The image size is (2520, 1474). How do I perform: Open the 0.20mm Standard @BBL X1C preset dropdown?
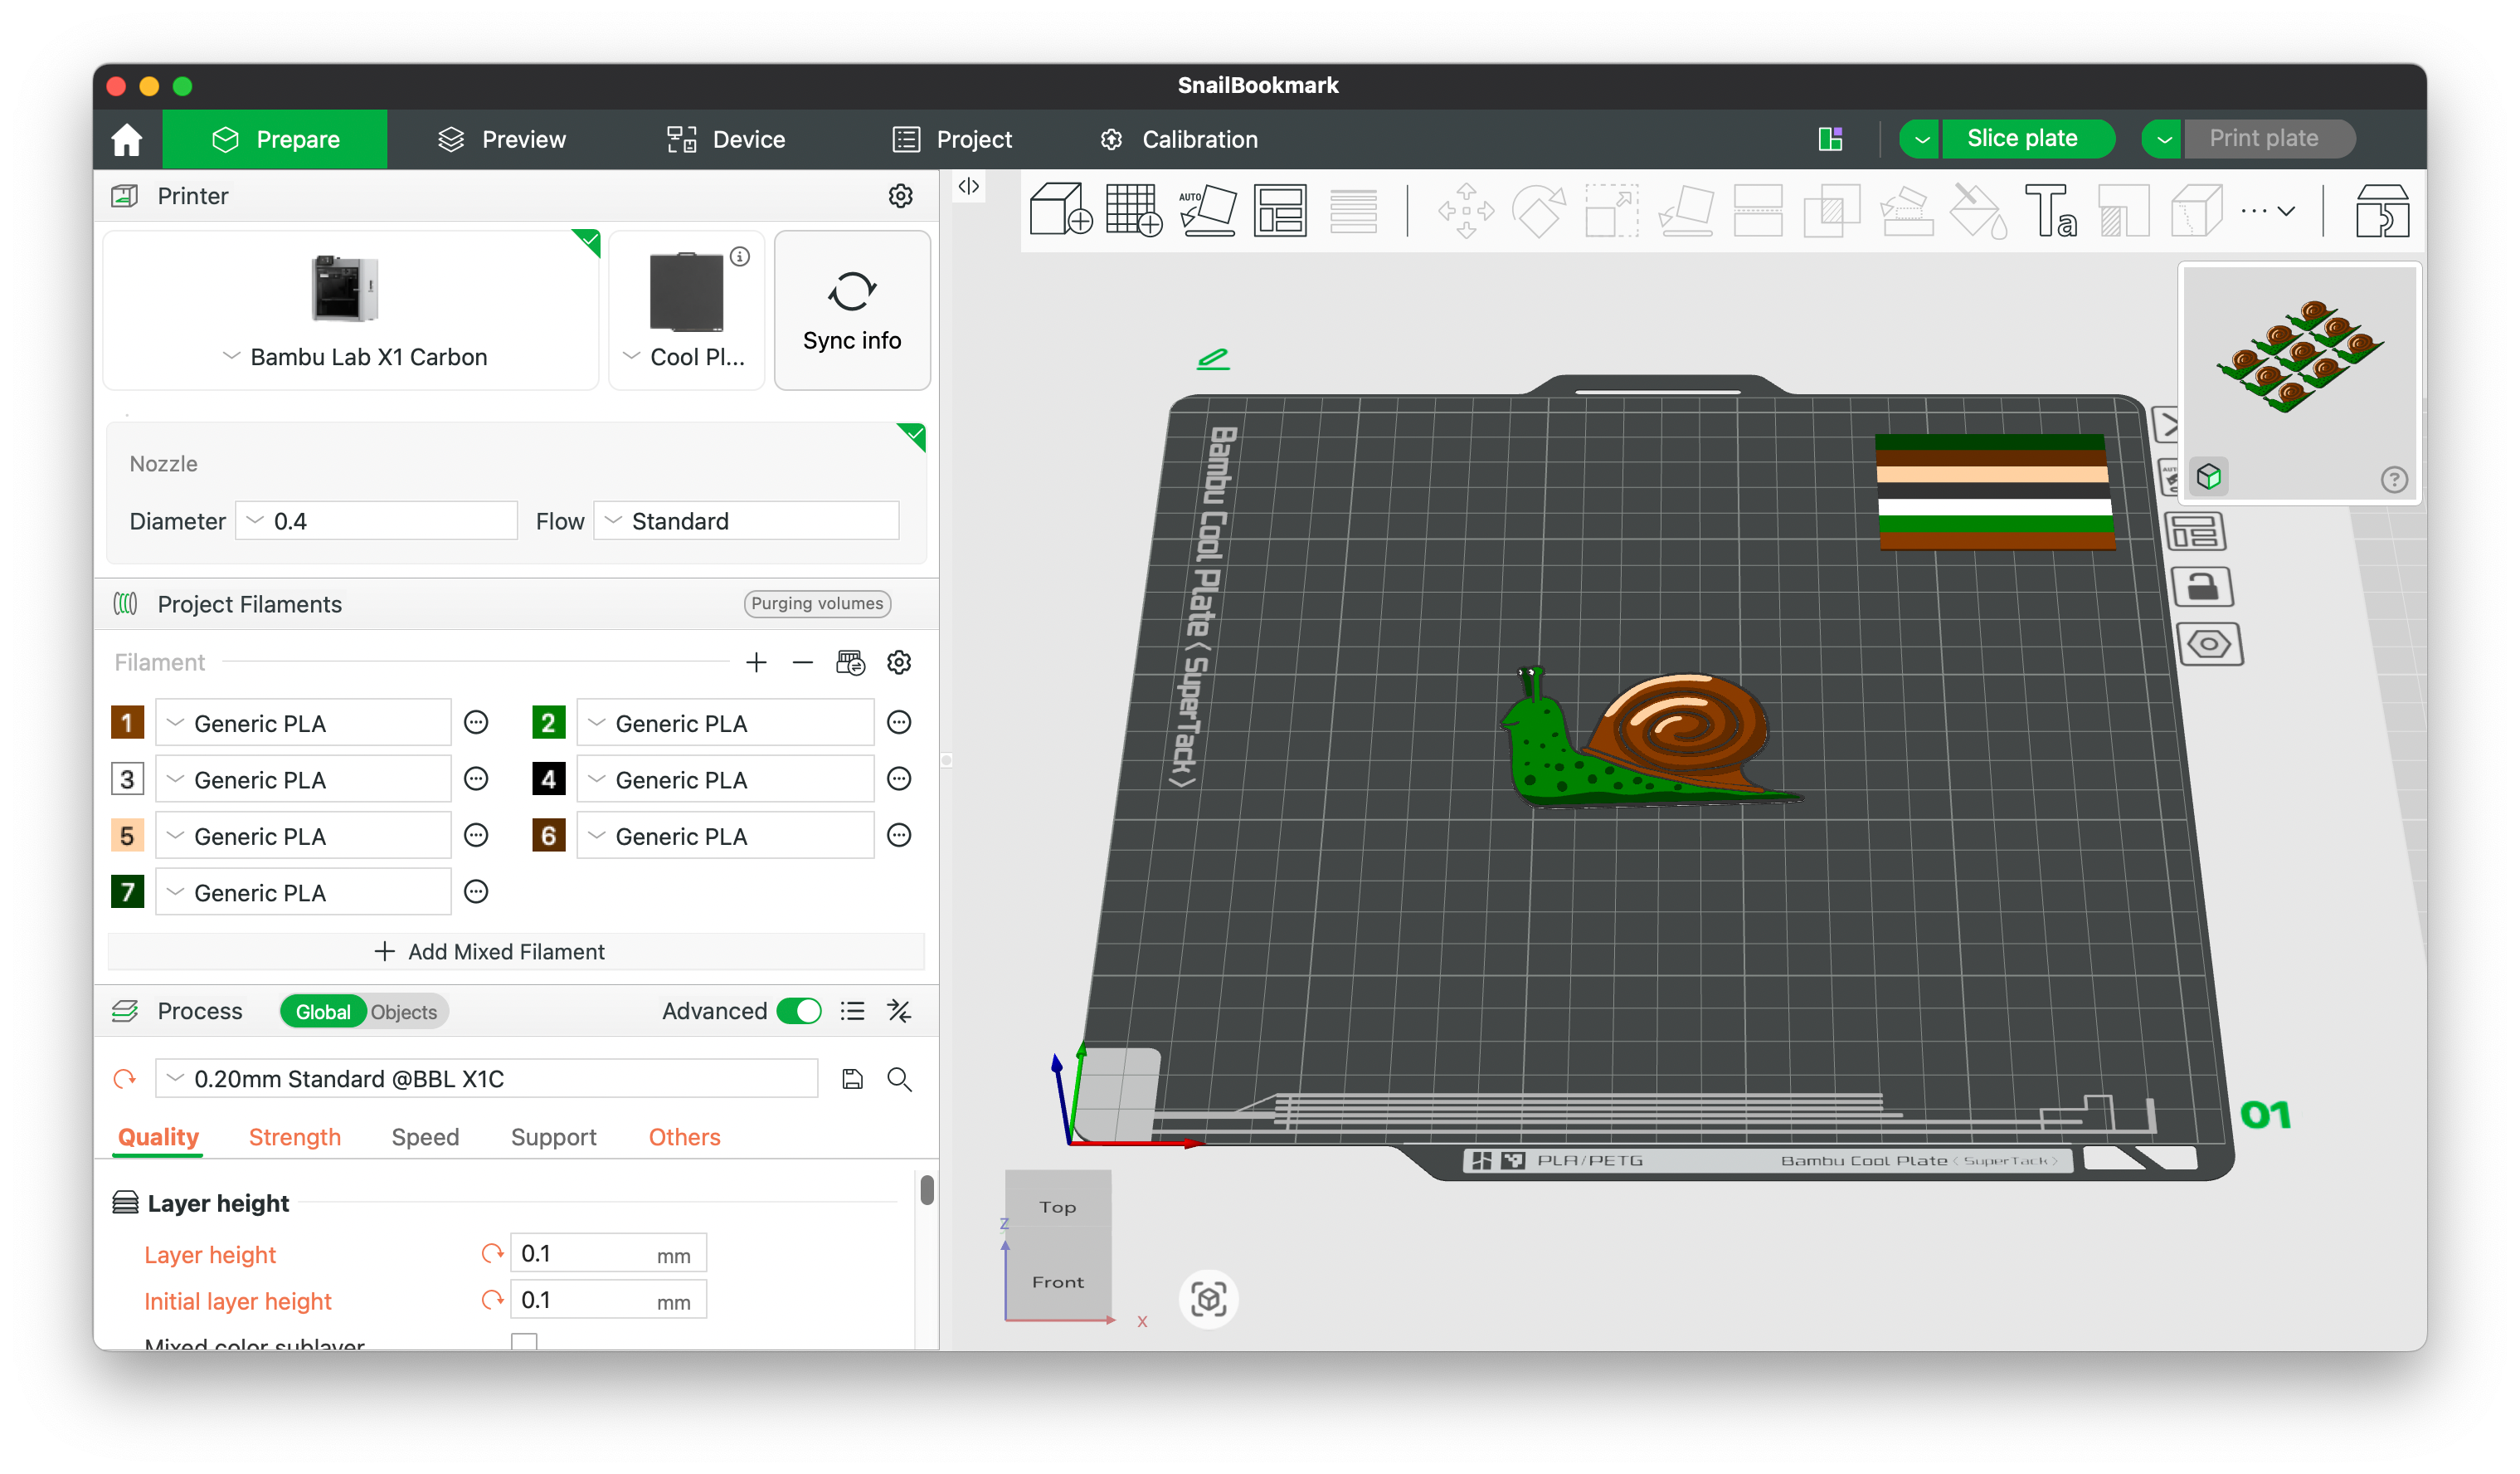(487, 1079)
